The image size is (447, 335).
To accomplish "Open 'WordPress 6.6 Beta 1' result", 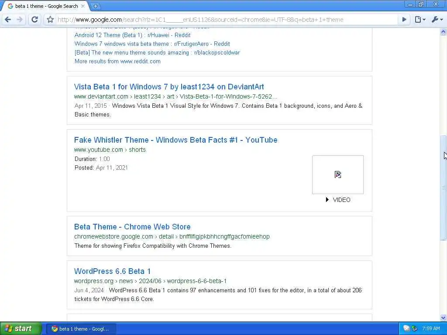I will [x=112, y=271].
